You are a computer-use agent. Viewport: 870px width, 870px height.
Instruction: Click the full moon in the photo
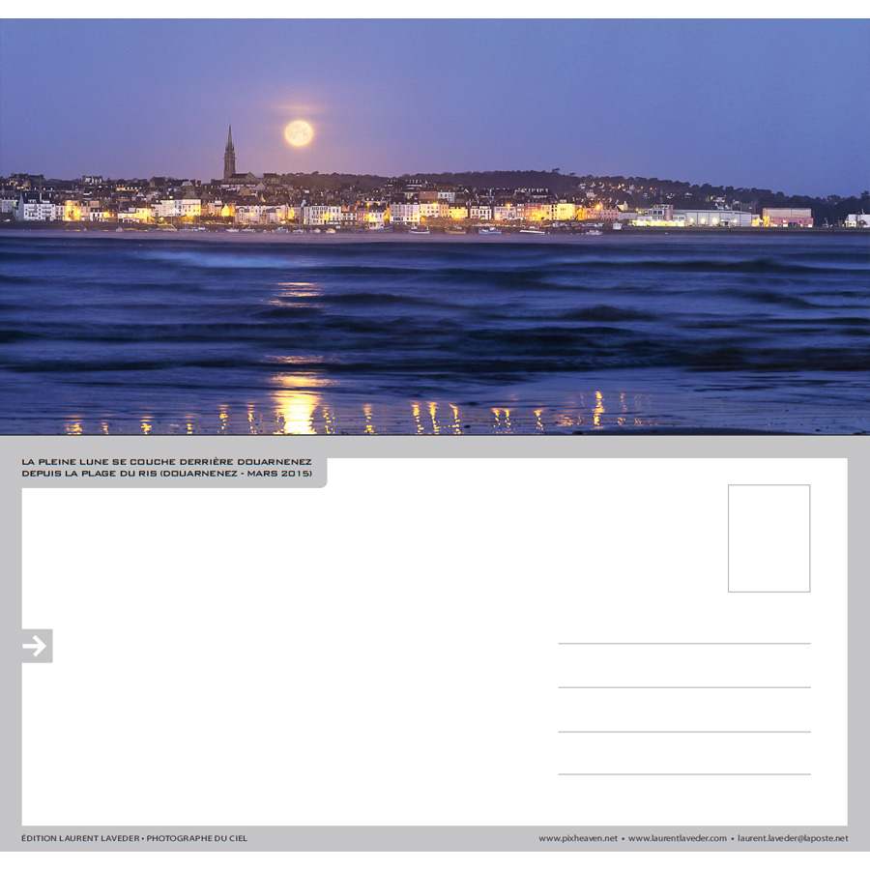tap(299, 133)
